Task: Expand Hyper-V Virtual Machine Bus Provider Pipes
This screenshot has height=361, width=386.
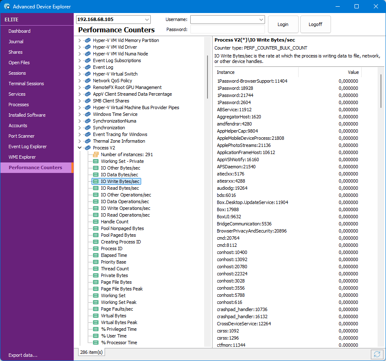Action: (79, 107)
